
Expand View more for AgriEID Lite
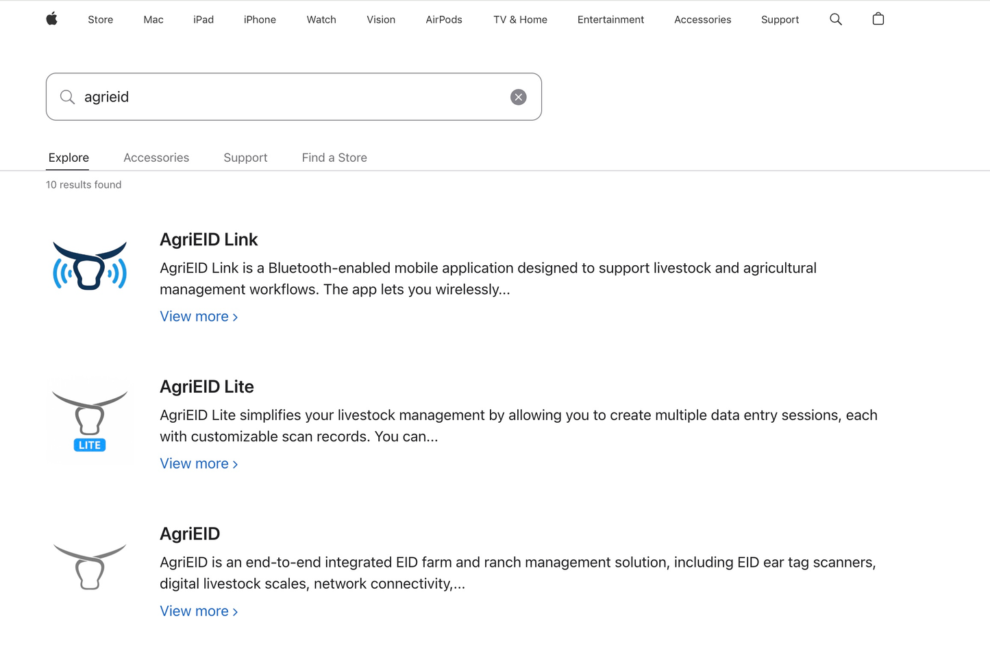[x=198, y=463]
